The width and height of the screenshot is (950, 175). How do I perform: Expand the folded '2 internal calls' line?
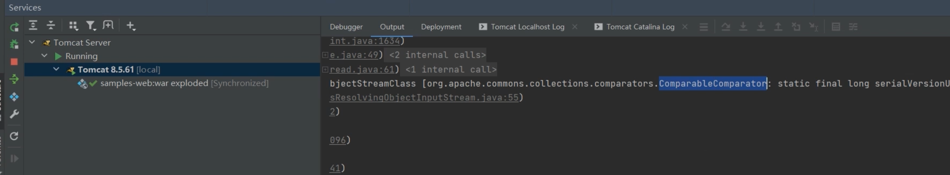(325, 55)
